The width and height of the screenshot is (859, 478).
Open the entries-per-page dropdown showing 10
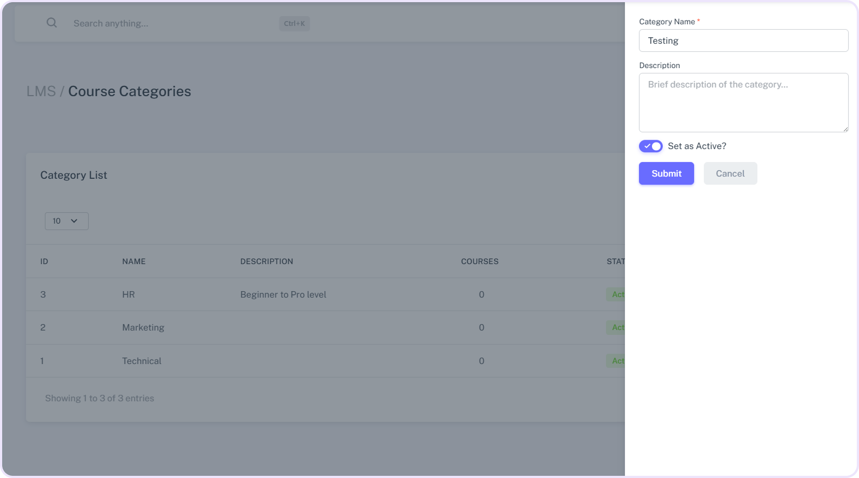66,221
